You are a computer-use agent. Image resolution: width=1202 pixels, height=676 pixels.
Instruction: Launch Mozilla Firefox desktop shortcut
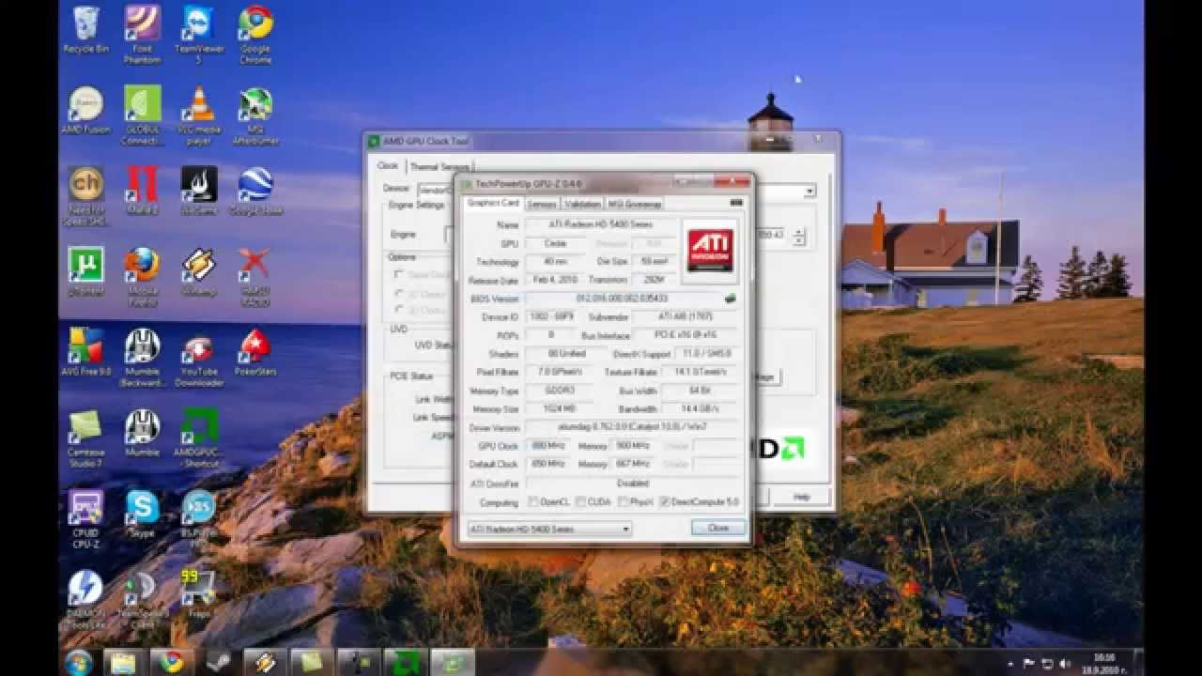142,277
